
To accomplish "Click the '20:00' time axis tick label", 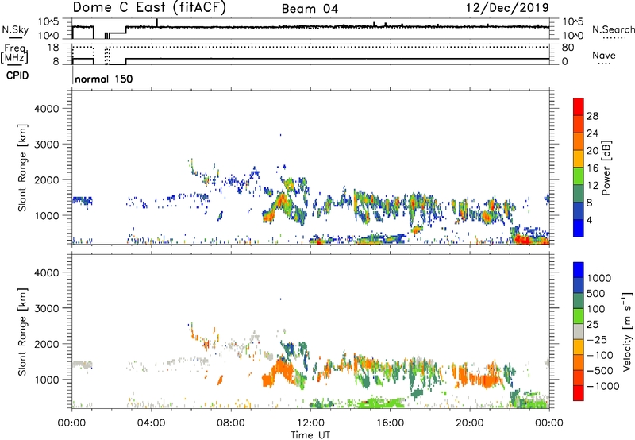I will (x=469, y=423).
